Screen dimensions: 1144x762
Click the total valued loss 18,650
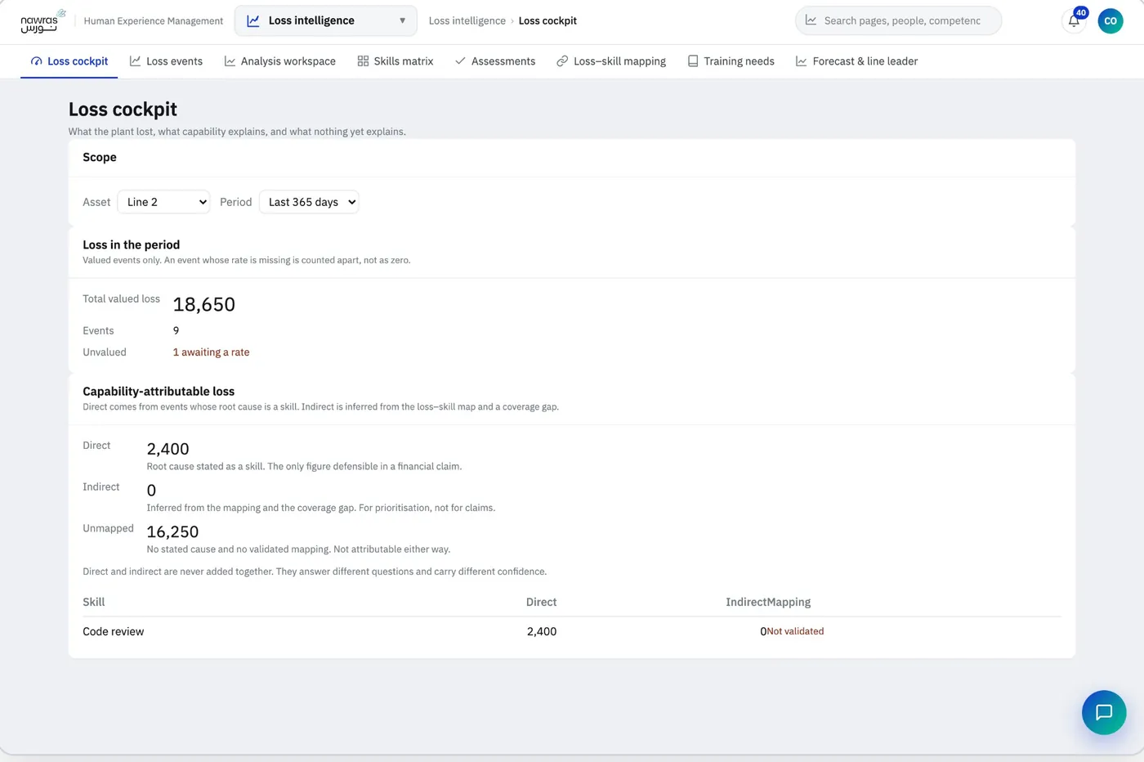(x=204, y=304)
